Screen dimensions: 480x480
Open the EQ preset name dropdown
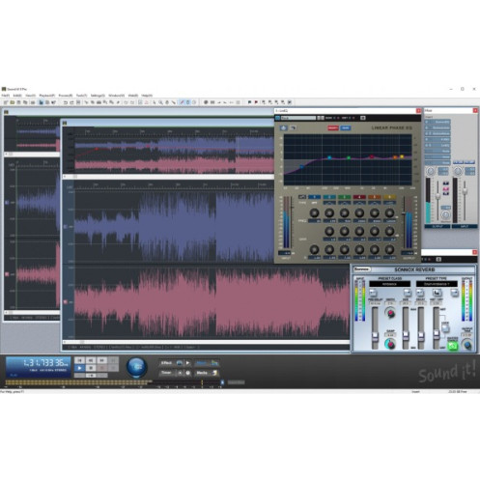(x=297, y=118)
